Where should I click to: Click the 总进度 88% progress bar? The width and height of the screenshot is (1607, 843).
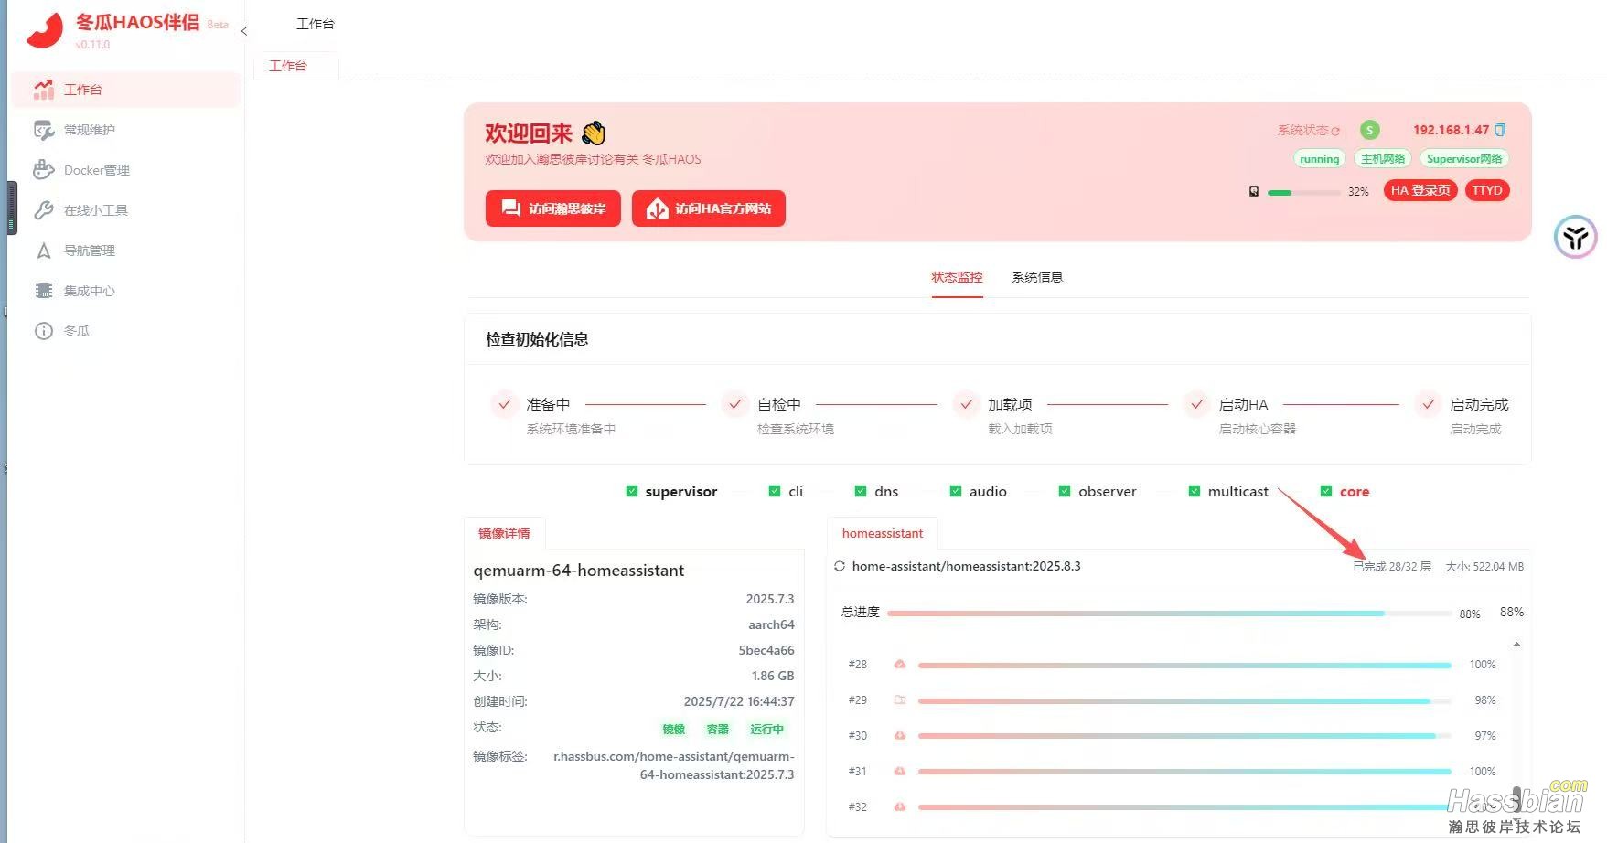pos(1169,614)
